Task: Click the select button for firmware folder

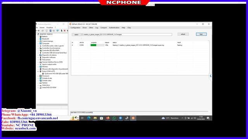Action: [76, 34]
